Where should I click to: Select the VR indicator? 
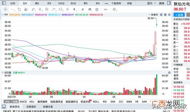(x=137, y=102)
